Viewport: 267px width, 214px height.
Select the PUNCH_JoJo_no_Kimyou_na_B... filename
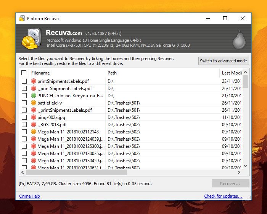70,96
